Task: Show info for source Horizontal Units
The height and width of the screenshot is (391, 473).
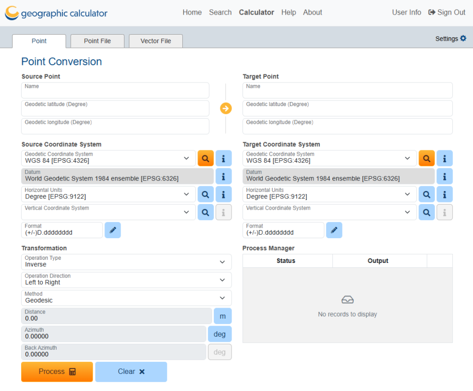Action: click(x=223, y=194)
